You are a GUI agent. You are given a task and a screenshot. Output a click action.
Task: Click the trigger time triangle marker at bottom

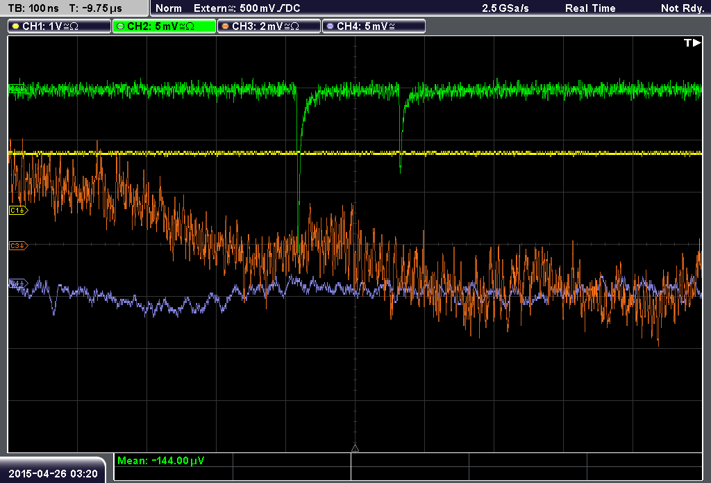click(355, 448)
